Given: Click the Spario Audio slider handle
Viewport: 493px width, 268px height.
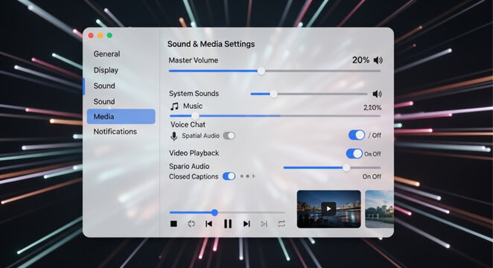Looking at the screenshot, I should point(346,167).
